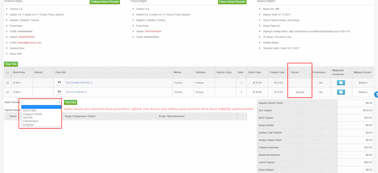Open the Önü Dantelli Haki Bluz S link

(x=79, y=83)
